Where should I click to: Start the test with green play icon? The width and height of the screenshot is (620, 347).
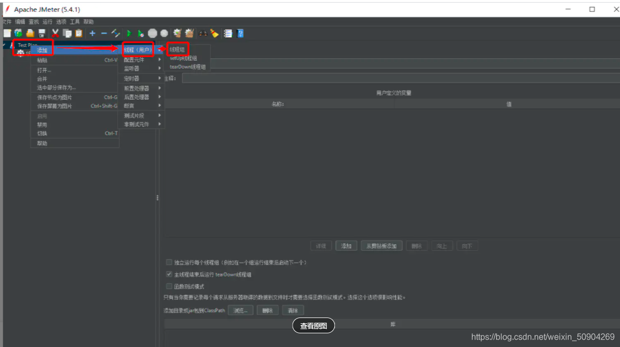pyautogui.click(x=129, y=33)
